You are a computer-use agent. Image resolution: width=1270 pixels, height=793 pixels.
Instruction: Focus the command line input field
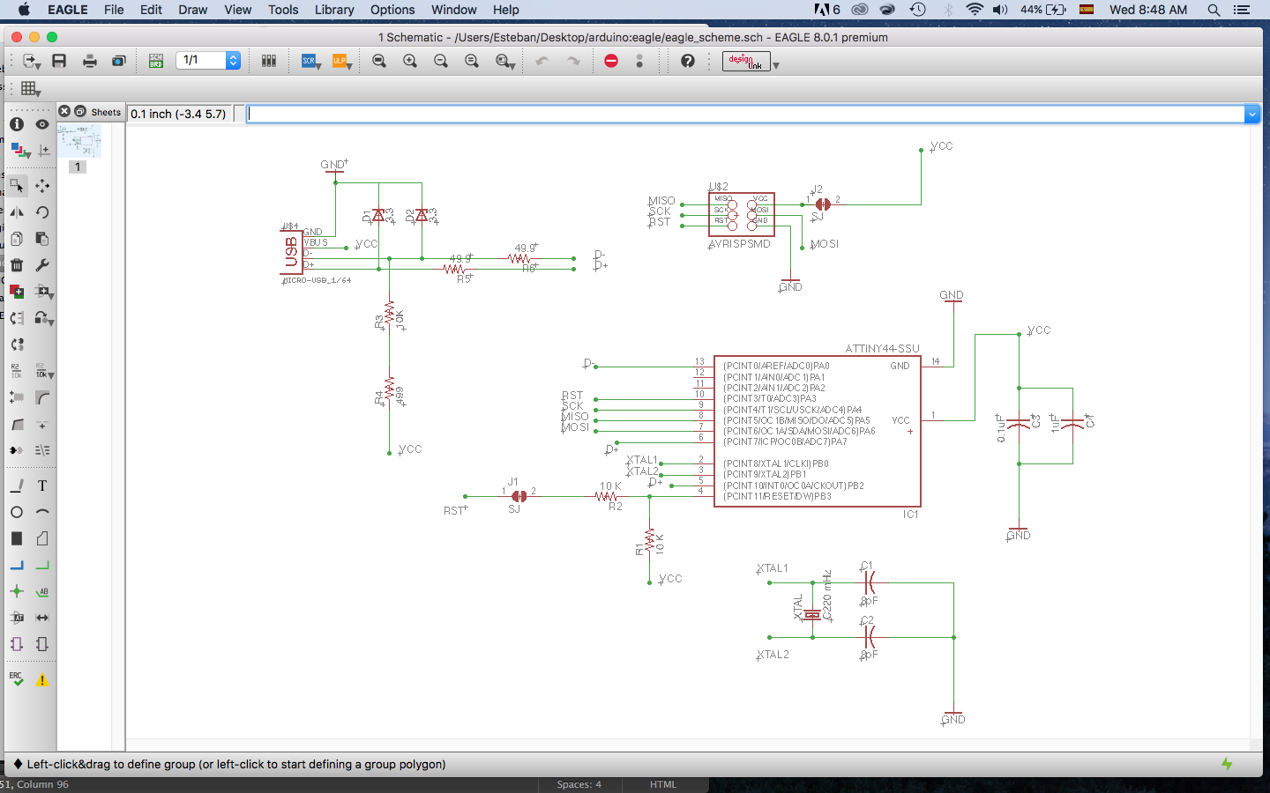745,114
